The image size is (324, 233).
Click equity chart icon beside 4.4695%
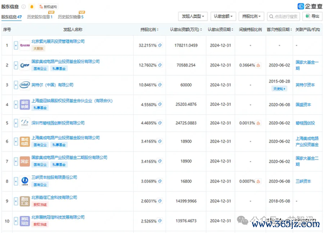coord(160,123)
